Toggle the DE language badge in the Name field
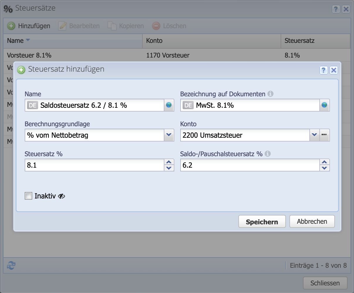The width and height of the screenshot is (354, 293). point(33,105)
